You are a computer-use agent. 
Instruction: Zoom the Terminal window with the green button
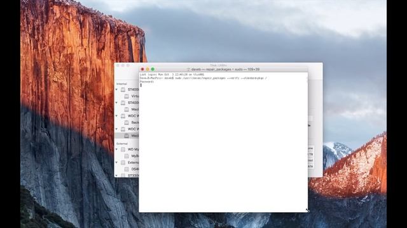(153, 69)
